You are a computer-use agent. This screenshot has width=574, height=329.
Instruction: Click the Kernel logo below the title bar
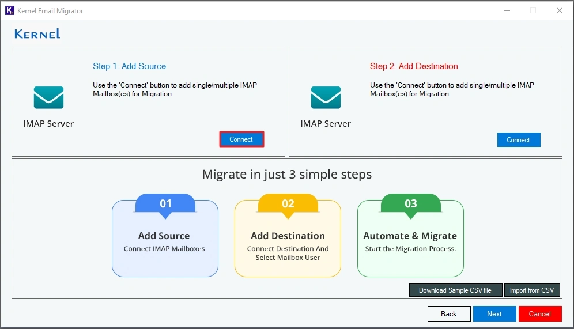[37, 33]
